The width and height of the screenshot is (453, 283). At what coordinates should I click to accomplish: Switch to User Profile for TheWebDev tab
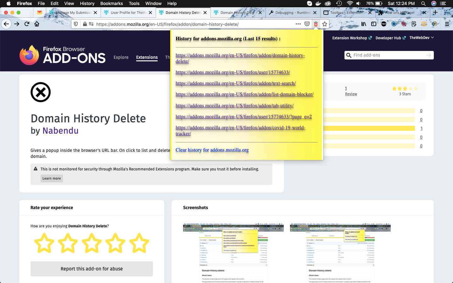click(128, 13)
